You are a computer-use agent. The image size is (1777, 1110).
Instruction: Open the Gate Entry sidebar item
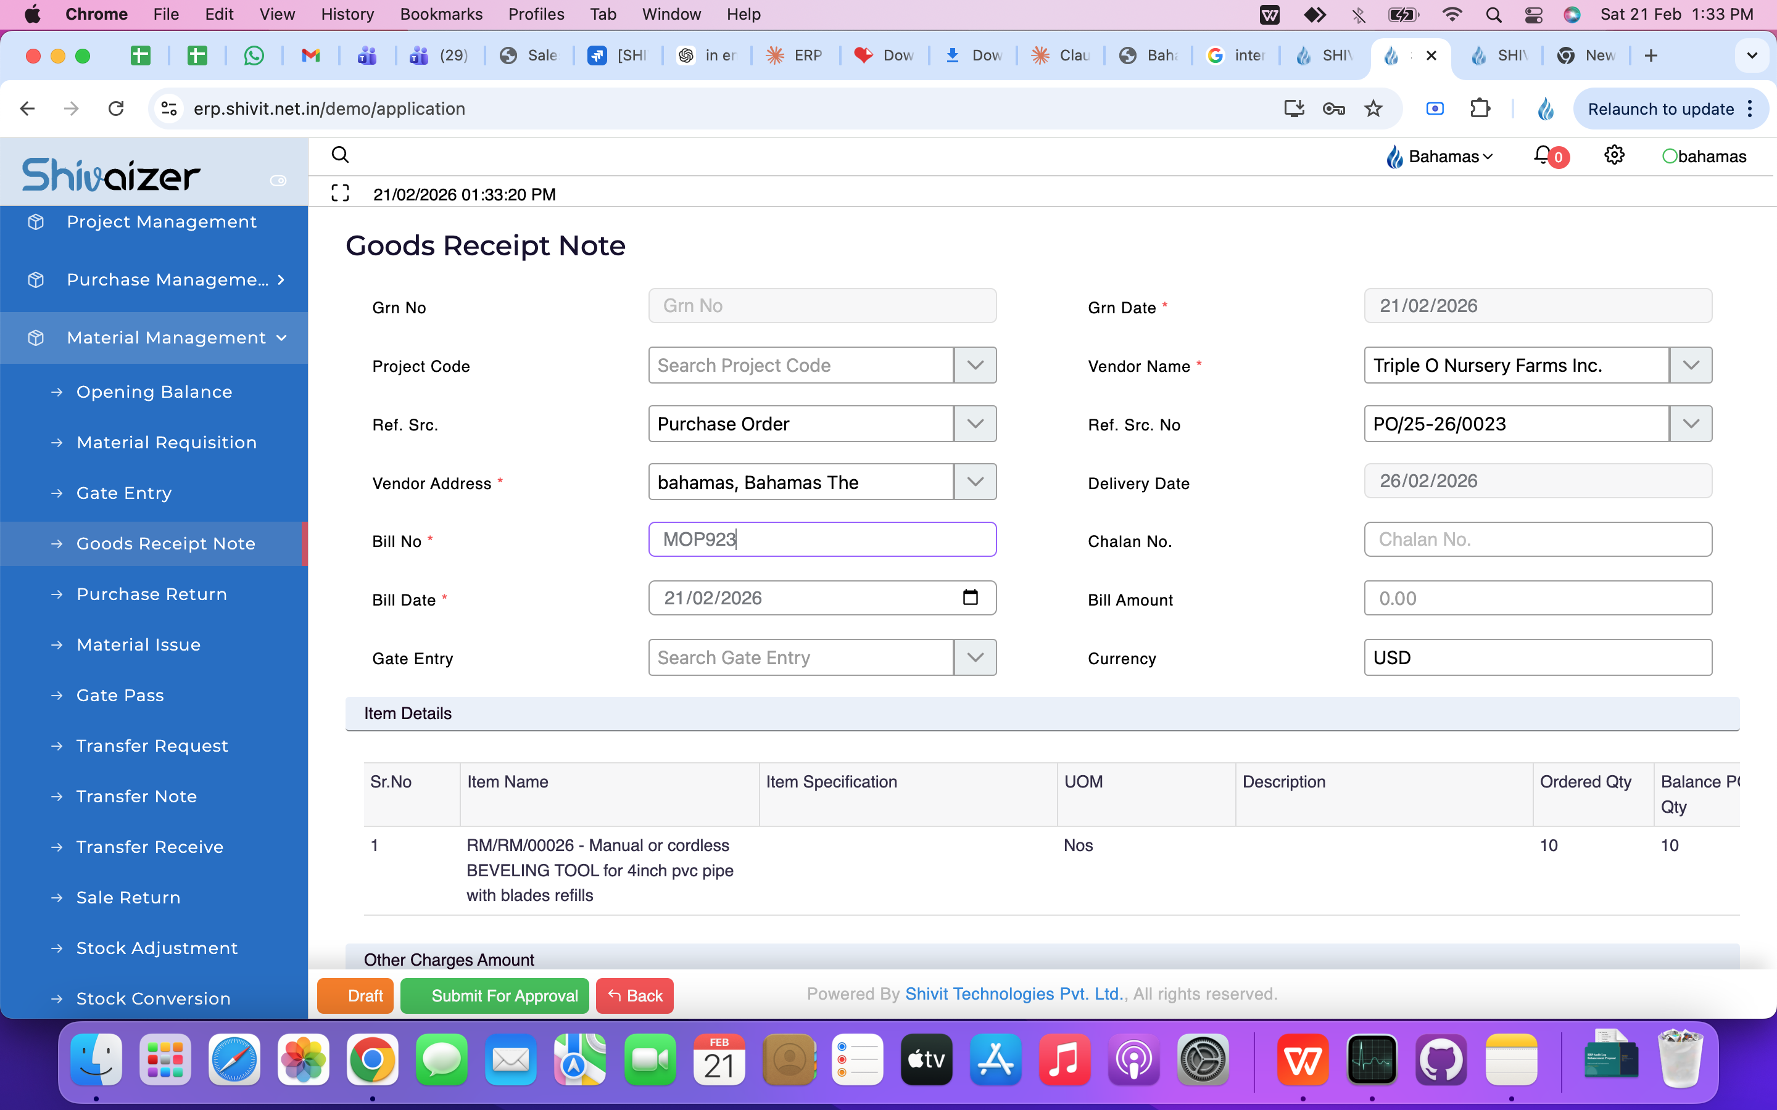(x=123, y=493)
